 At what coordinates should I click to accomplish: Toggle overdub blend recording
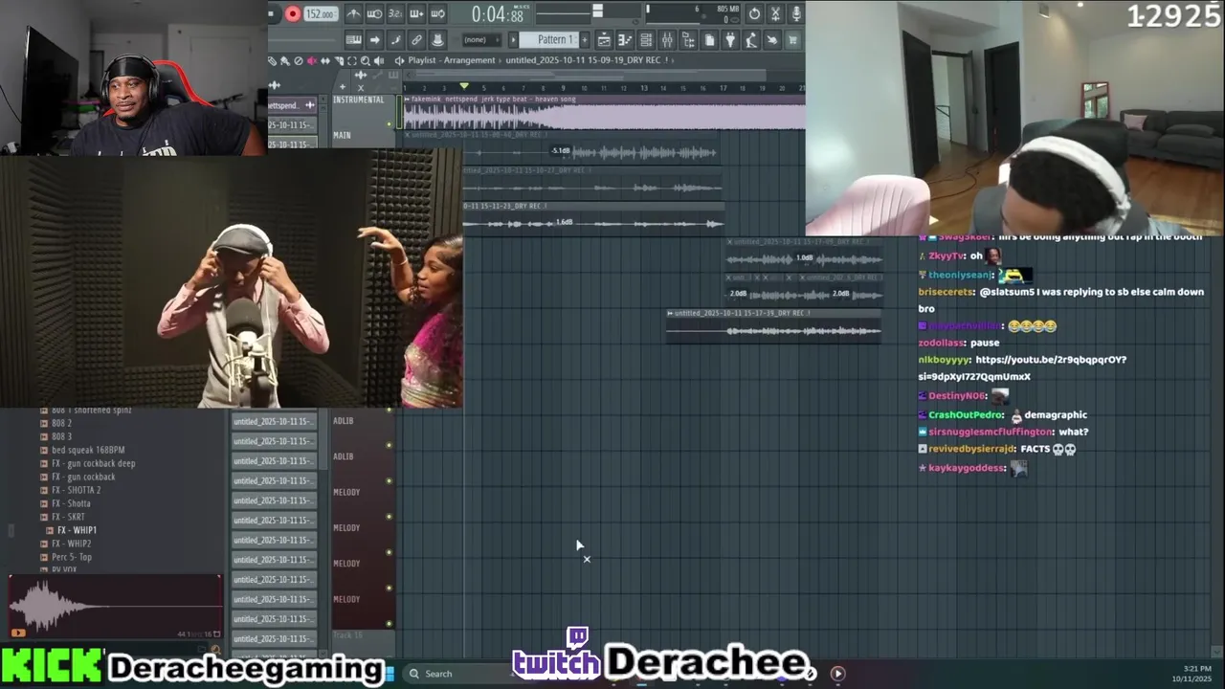(x=416, y=13)
